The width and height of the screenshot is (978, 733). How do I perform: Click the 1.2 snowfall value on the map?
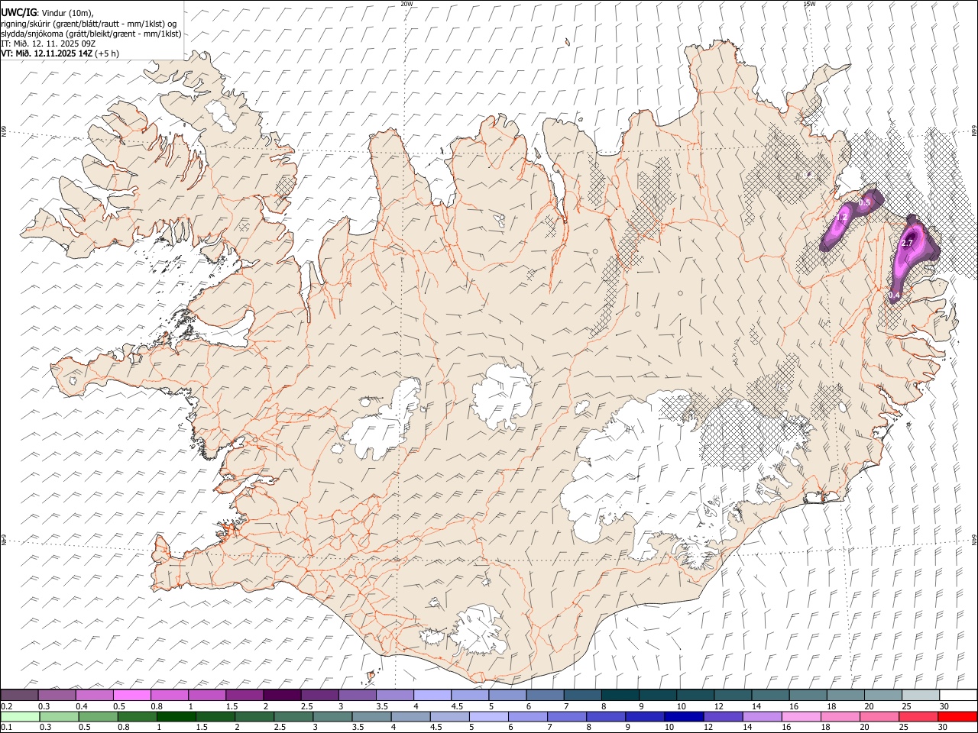click(x=841, y=218)
